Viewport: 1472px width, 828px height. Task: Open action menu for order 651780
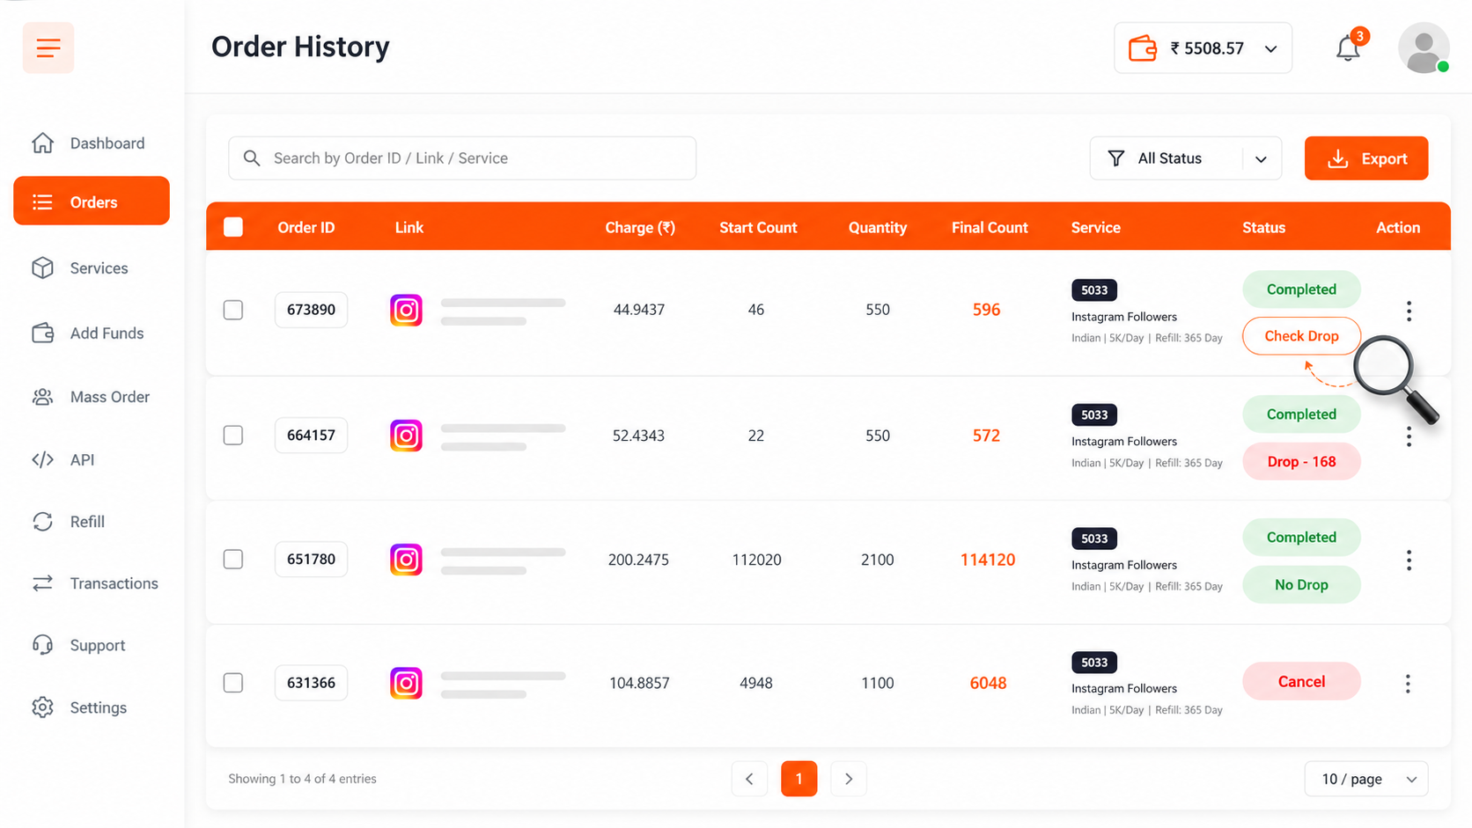tap(1409, 561)
